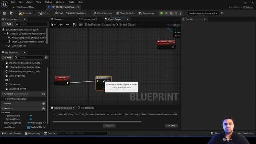Click the Eject button in toolbar
This screenshot has width=256, height=144.
pyautogui.click(x=176, y=13)
